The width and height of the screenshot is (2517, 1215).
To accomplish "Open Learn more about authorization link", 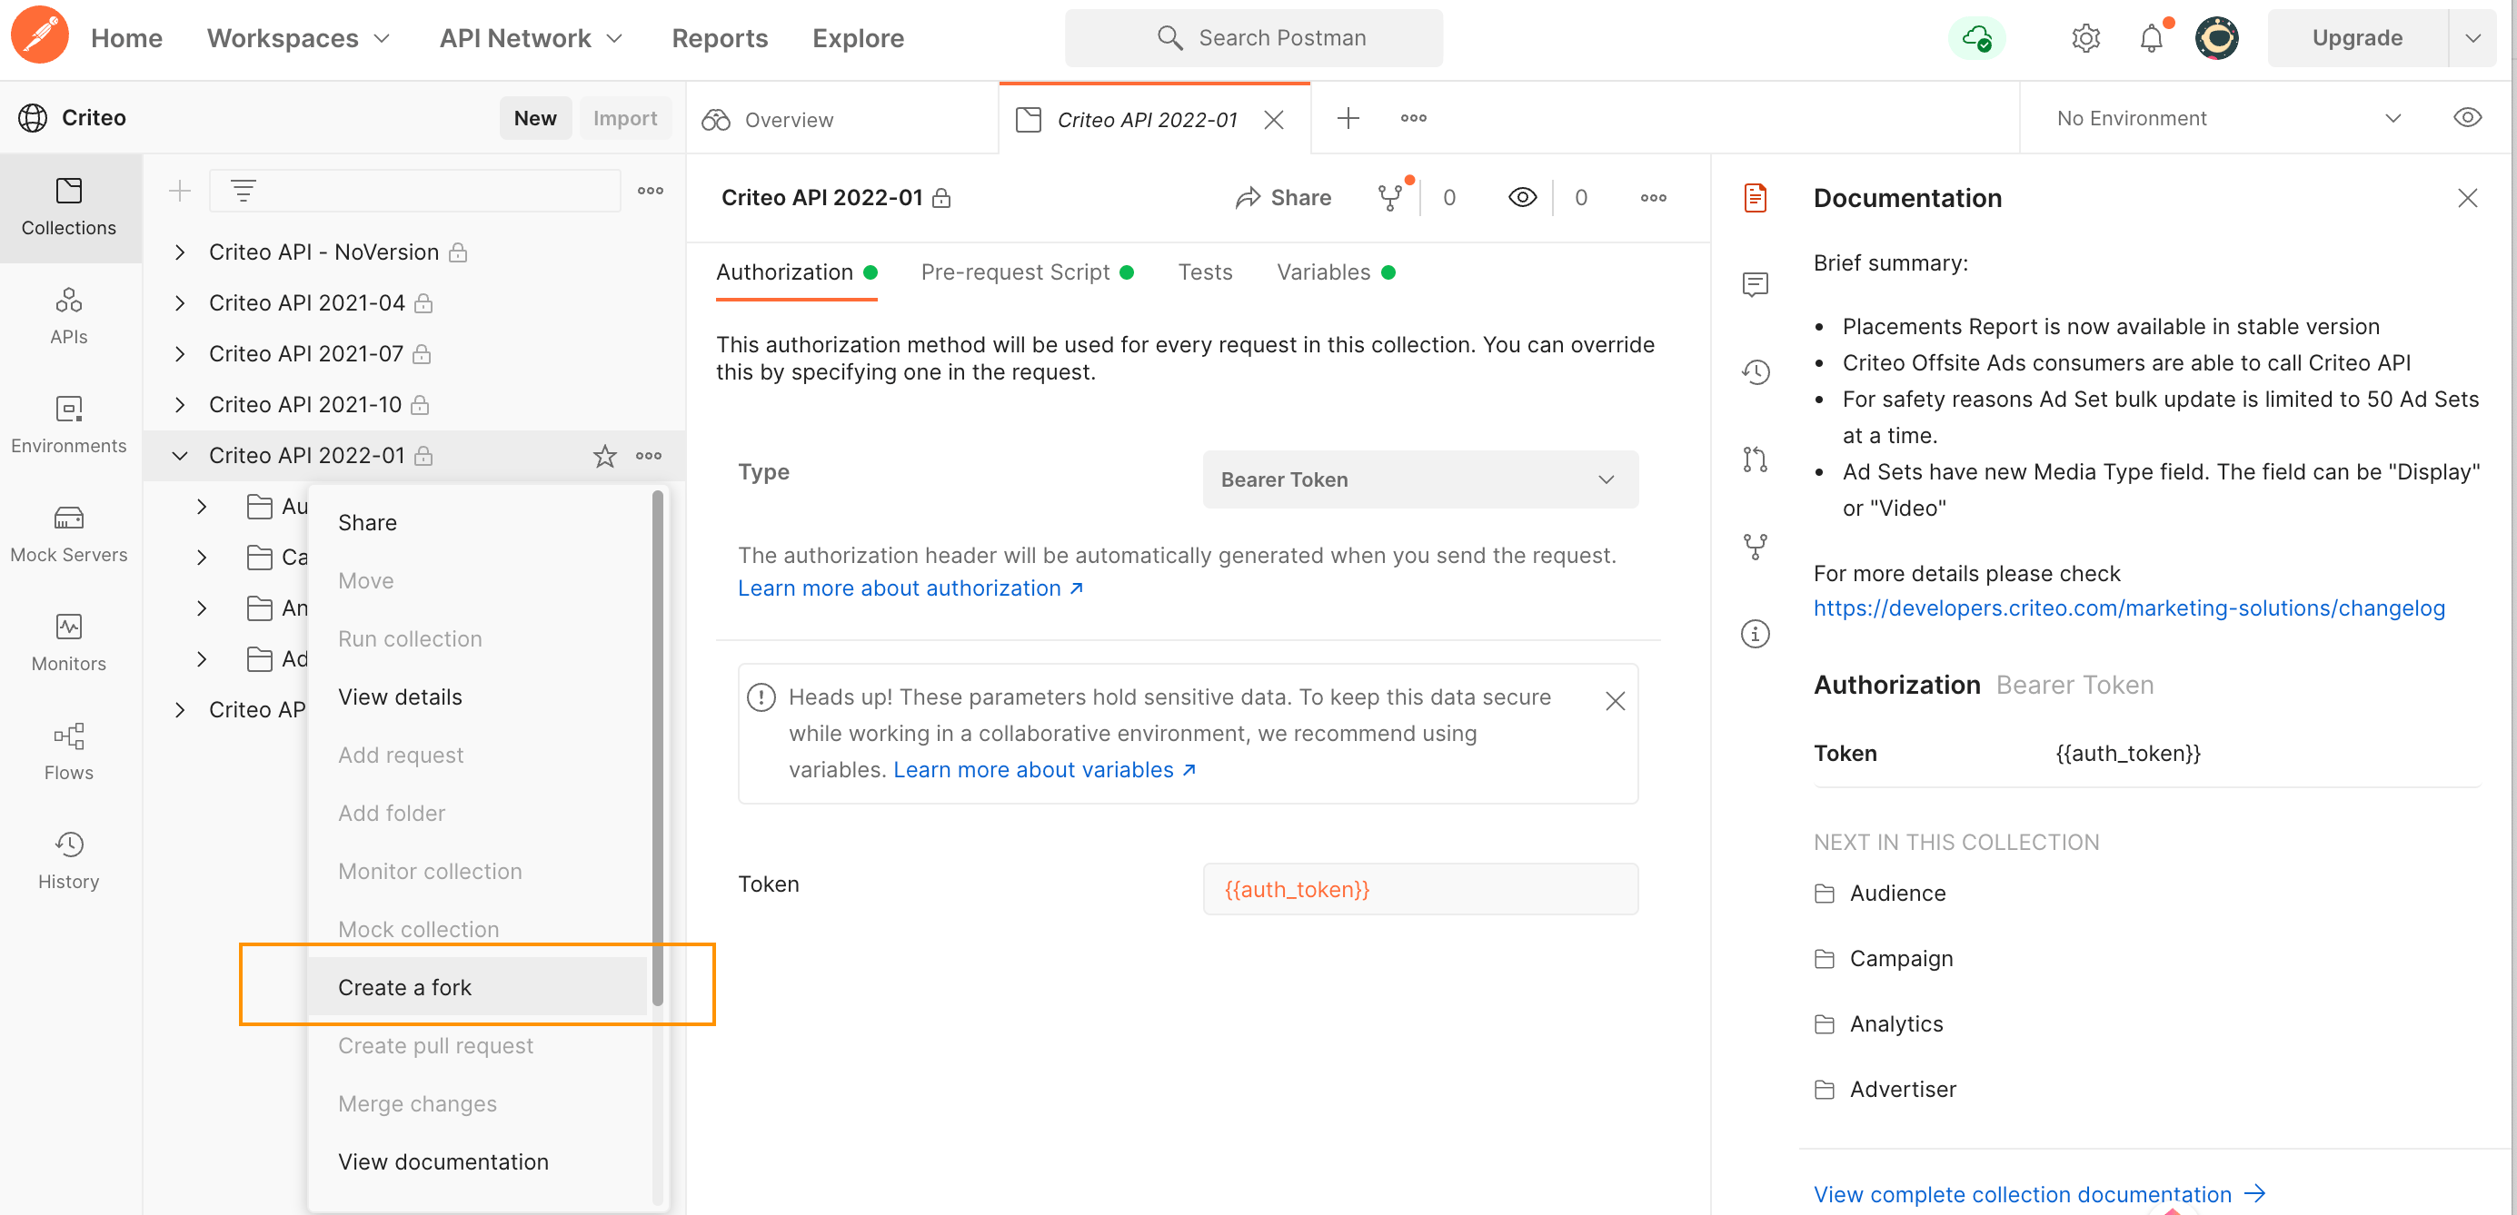I will pyautogui.click(x=910, y=588).
